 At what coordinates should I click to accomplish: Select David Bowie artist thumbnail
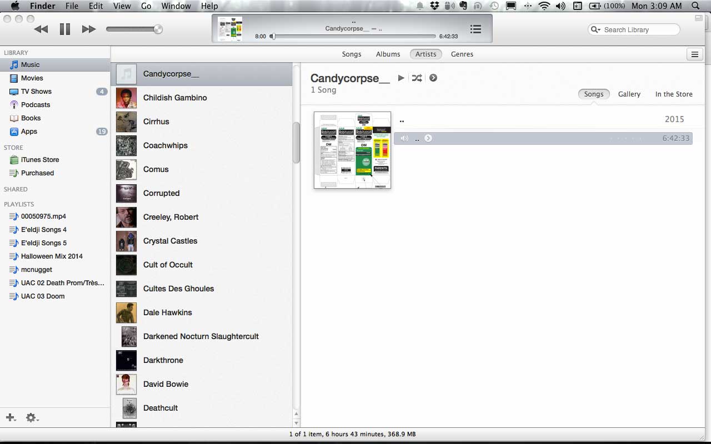[x=126, y=384]
